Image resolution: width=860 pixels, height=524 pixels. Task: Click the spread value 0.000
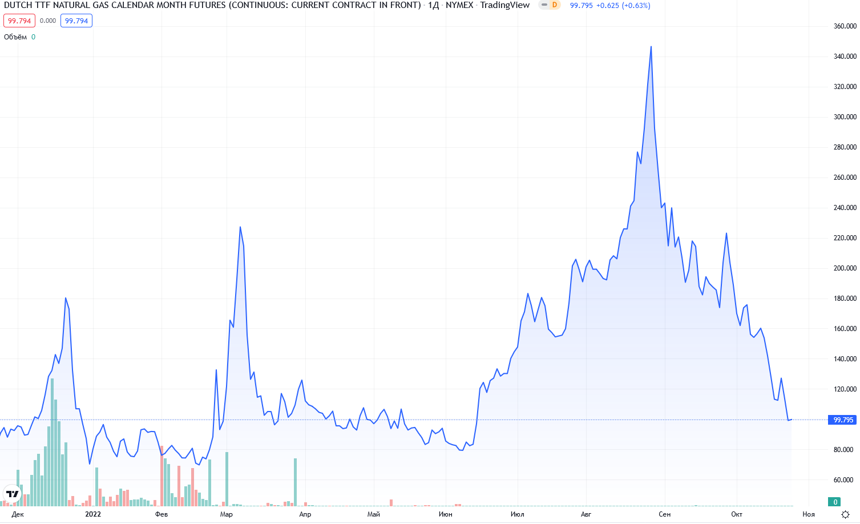48,21
